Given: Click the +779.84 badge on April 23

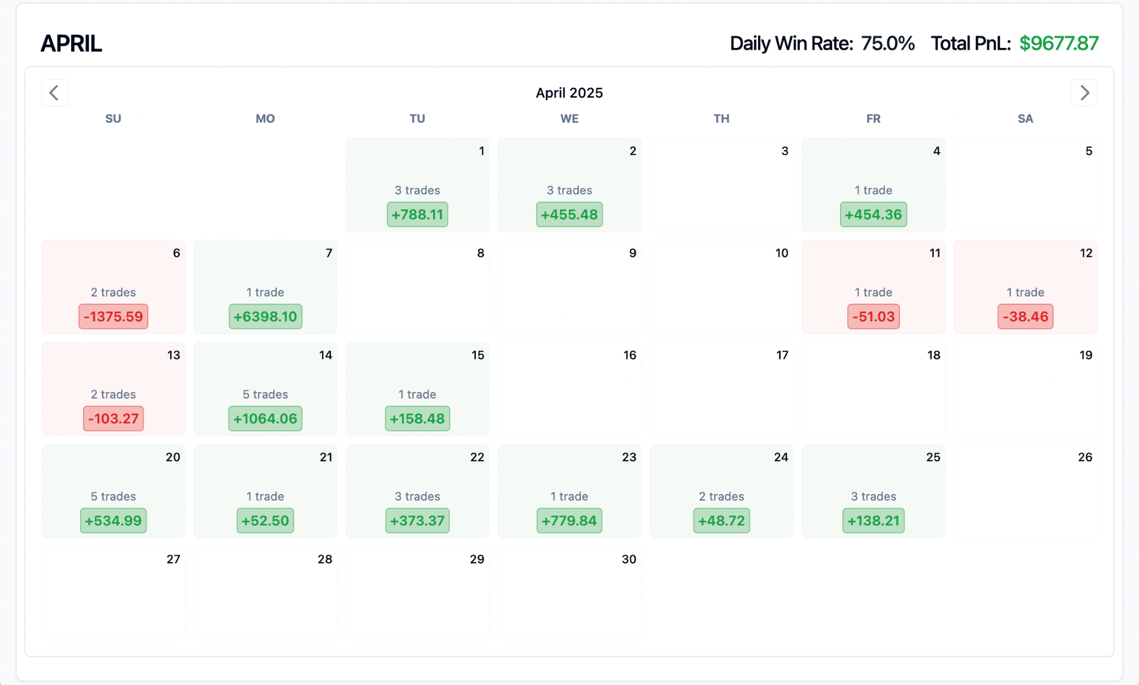Looking at the screenshot, I should 569,521.
